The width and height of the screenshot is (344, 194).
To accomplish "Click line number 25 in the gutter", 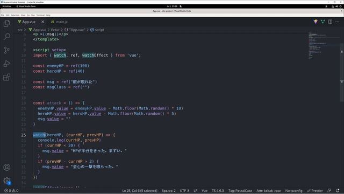I will (x=24, y=135).
